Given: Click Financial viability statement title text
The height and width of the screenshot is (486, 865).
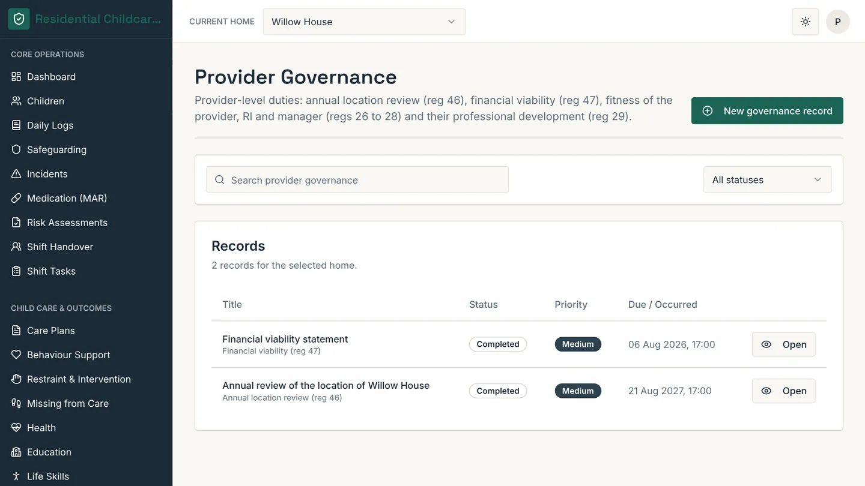Looking at the screenshot, I should pos(285,339).
